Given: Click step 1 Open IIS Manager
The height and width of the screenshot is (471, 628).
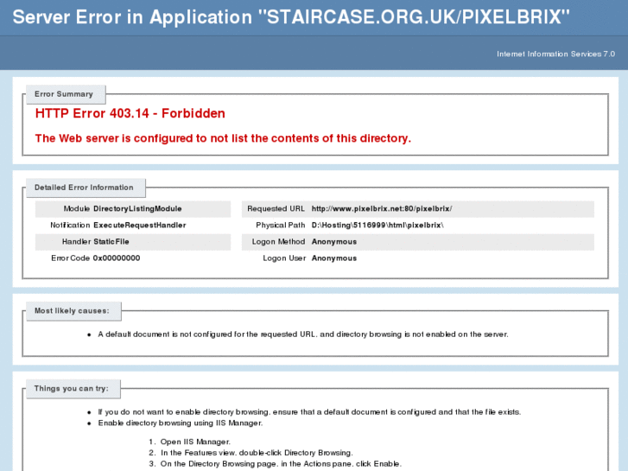Looking at the screenshot, I should pos(195,442).
